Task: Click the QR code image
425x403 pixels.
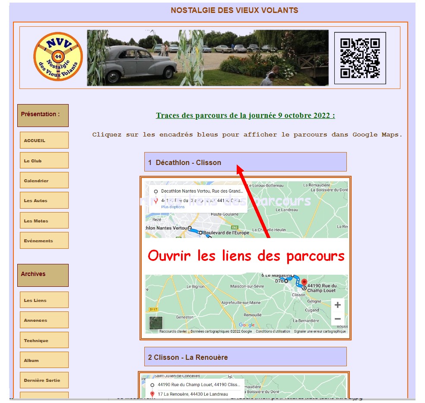Action: click(x=360, y=58)
